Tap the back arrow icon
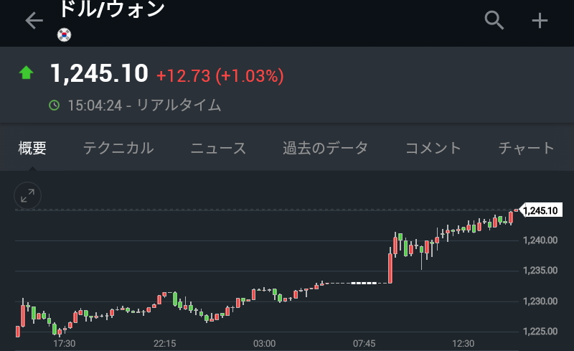Viewport: 574px width, 351px height. click(x=34, y=21)
